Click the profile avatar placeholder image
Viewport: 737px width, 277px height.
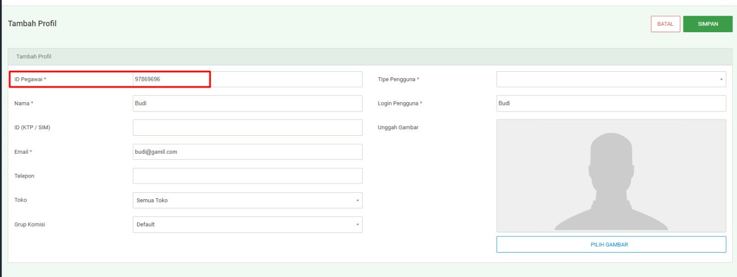[611, 176]
